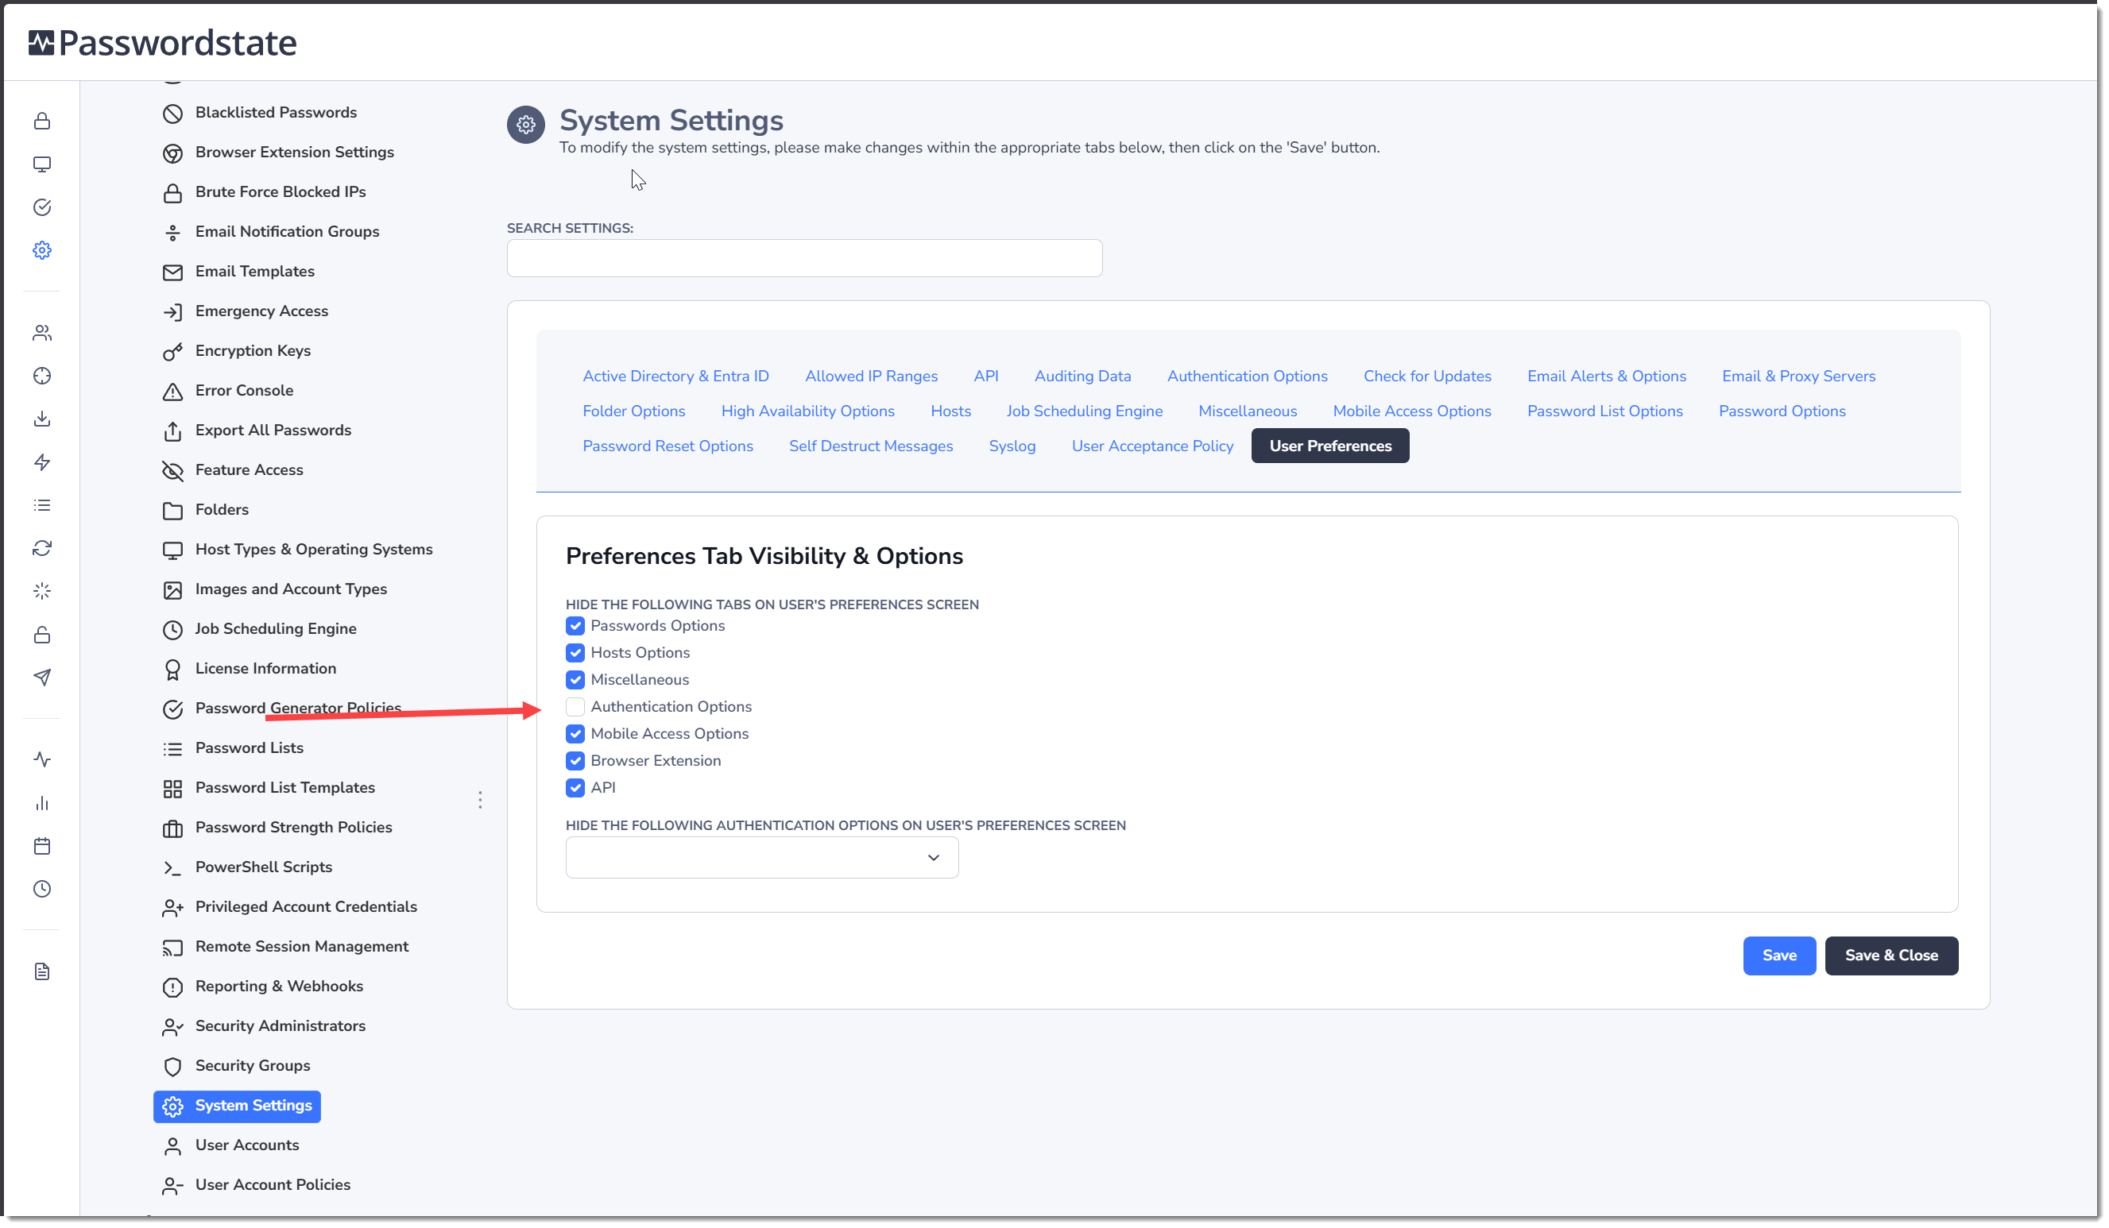
Task: Select the Email & Proxy Servers tab
Action: click(1798, 377)
